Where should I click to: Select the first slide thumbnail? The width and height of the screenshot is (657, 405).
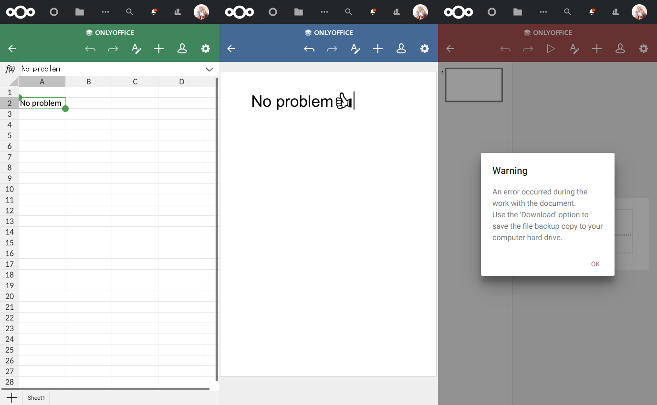tap(473, 84)
